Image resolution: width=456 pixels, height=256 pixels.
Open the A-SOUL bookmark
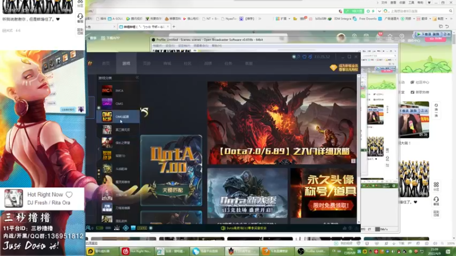(x=116, y=19)
